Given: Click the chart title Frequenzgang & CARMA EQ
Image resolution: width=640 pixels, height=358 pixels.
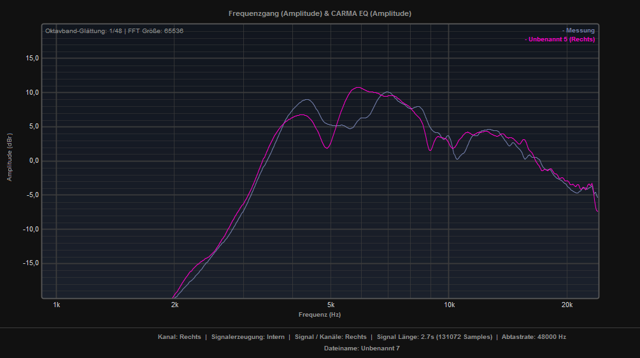Looking at the screenshot, I should coord(320,13).
